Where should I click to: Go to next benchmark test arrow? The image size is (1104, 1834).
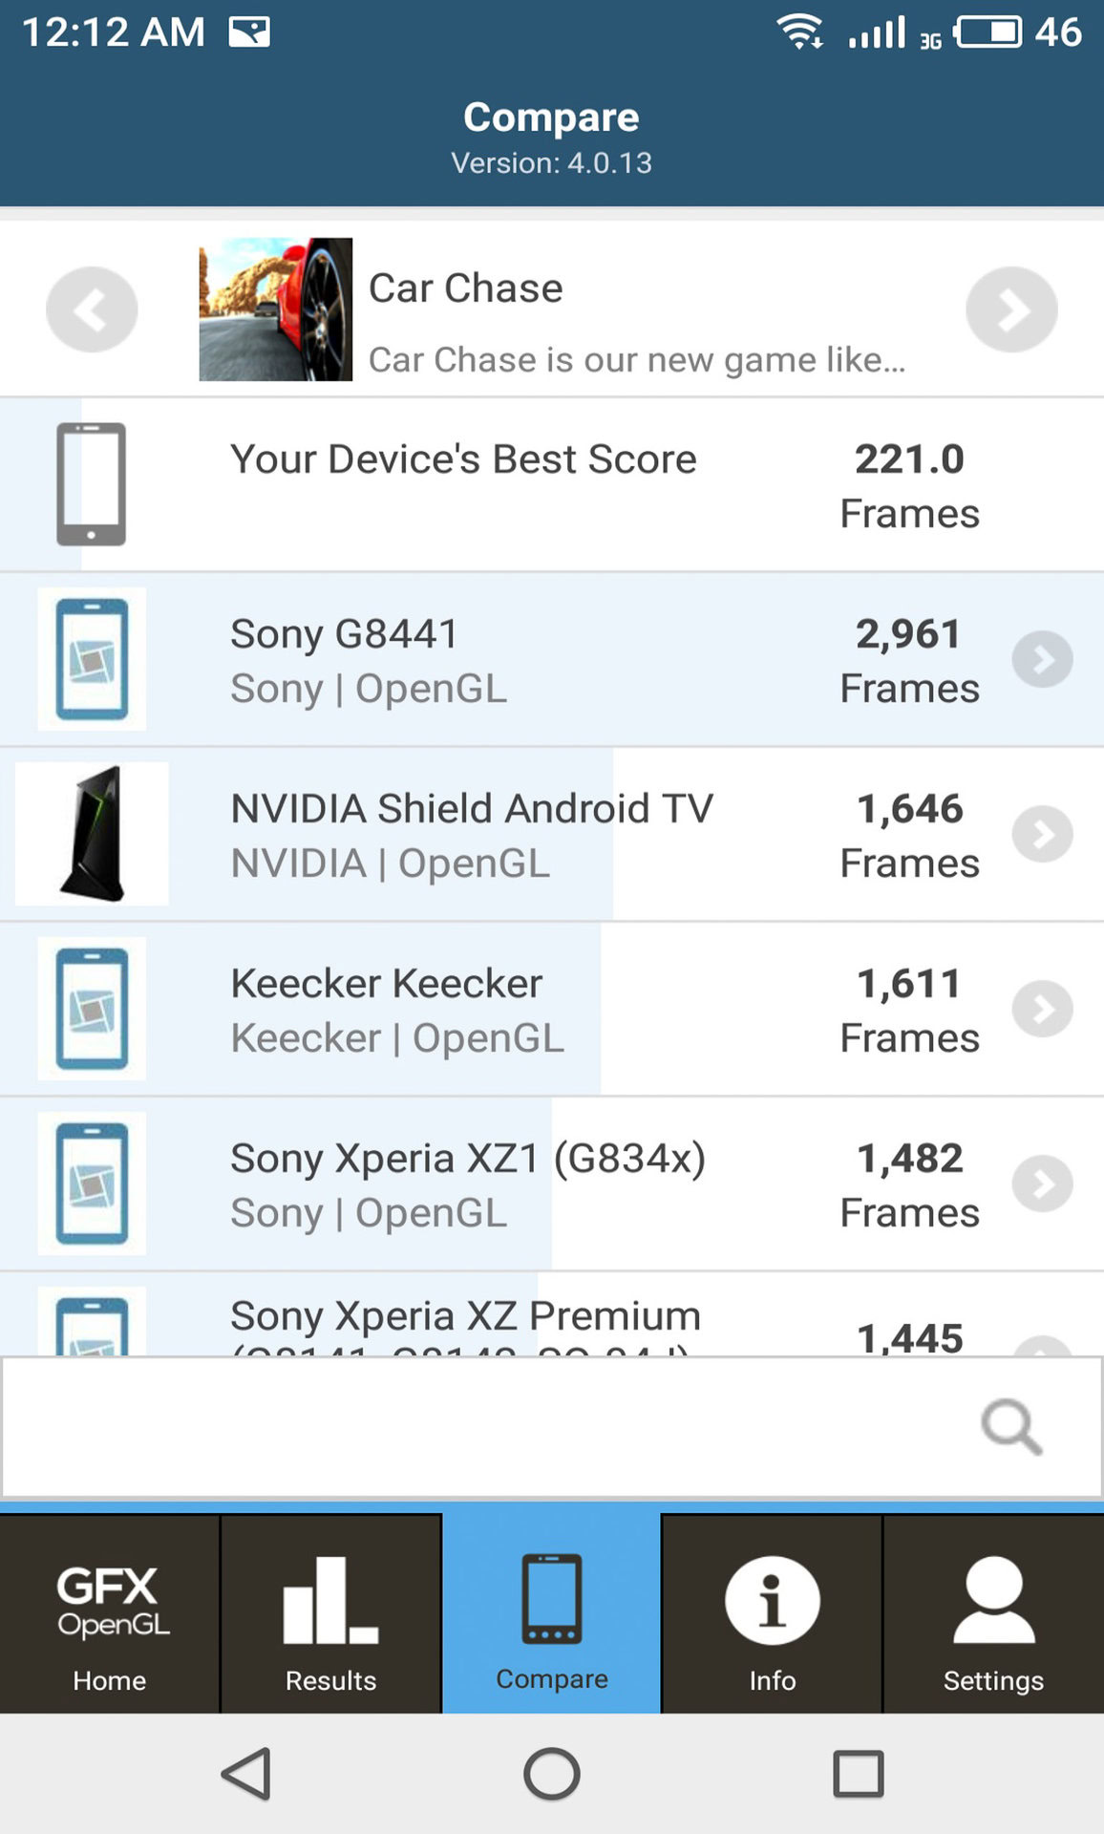1011,309
